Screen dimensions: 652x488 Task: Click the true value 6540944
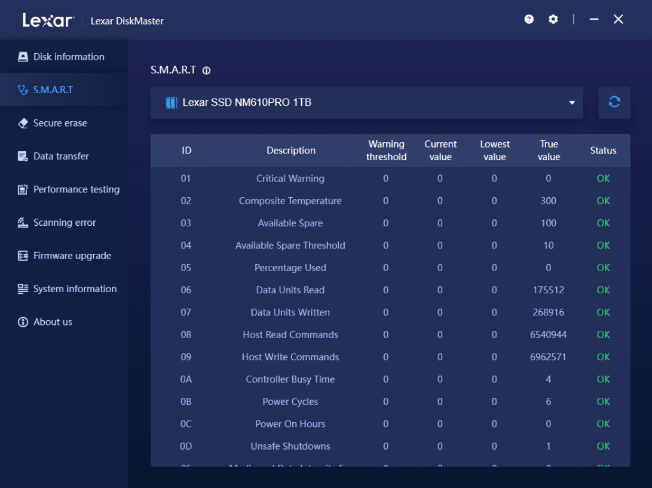(x=549, y=335)
